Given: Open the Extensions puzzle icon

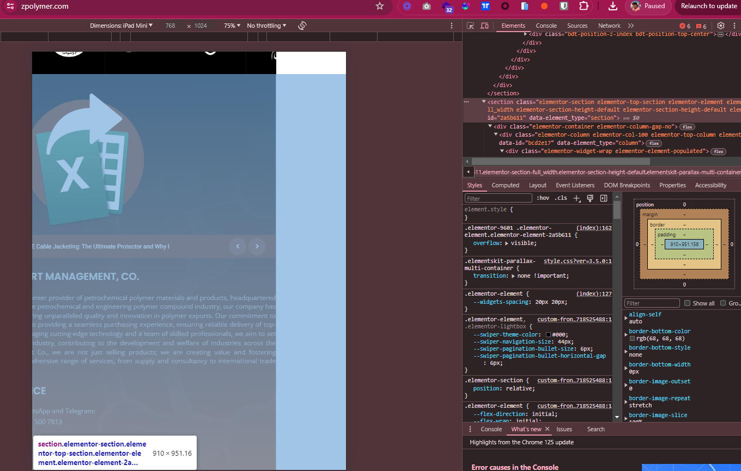Looking at the screenshot, I should tap(584, 6).
